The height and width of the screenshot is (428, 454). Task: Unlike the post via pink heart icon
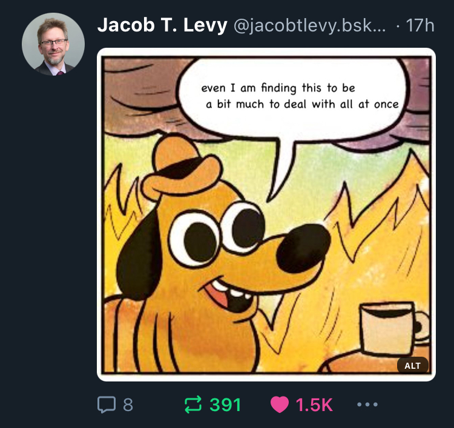[280, 404]
